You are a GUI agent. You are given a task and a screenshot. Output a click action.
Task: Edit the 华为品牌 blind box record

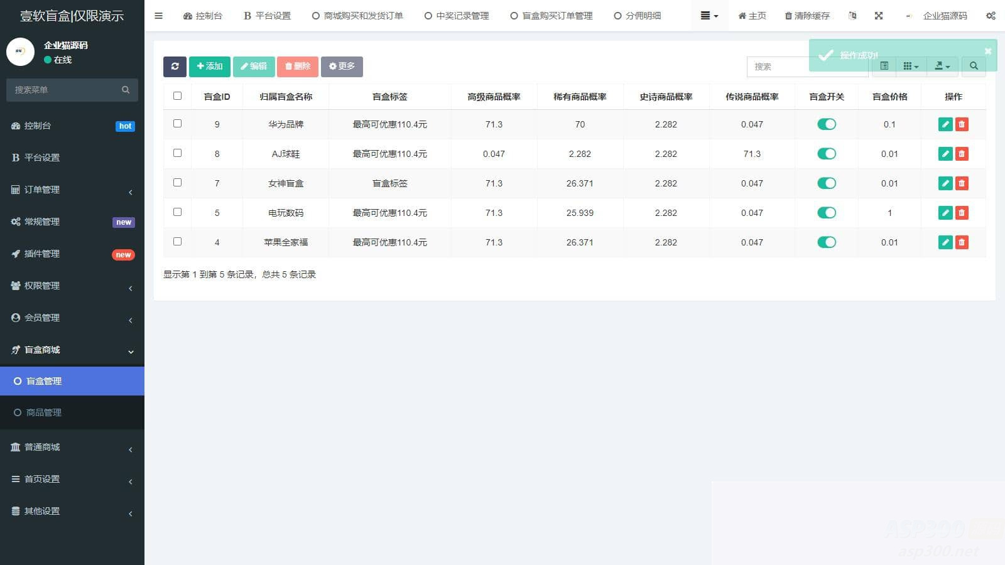click(x=945, y=124)
